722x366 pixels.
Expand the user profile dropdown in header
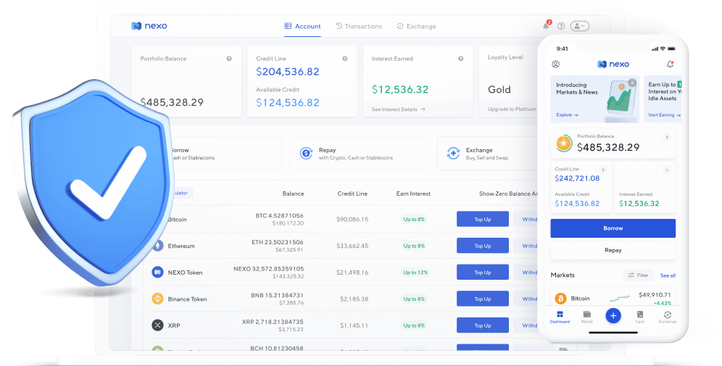580,26
